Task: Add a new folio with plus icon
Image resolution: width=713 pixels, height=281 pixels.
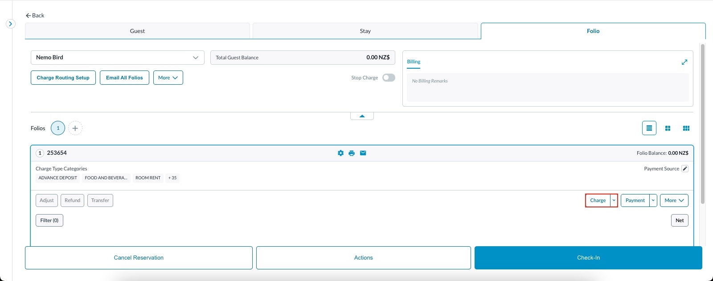Action: tap(75, 128)
